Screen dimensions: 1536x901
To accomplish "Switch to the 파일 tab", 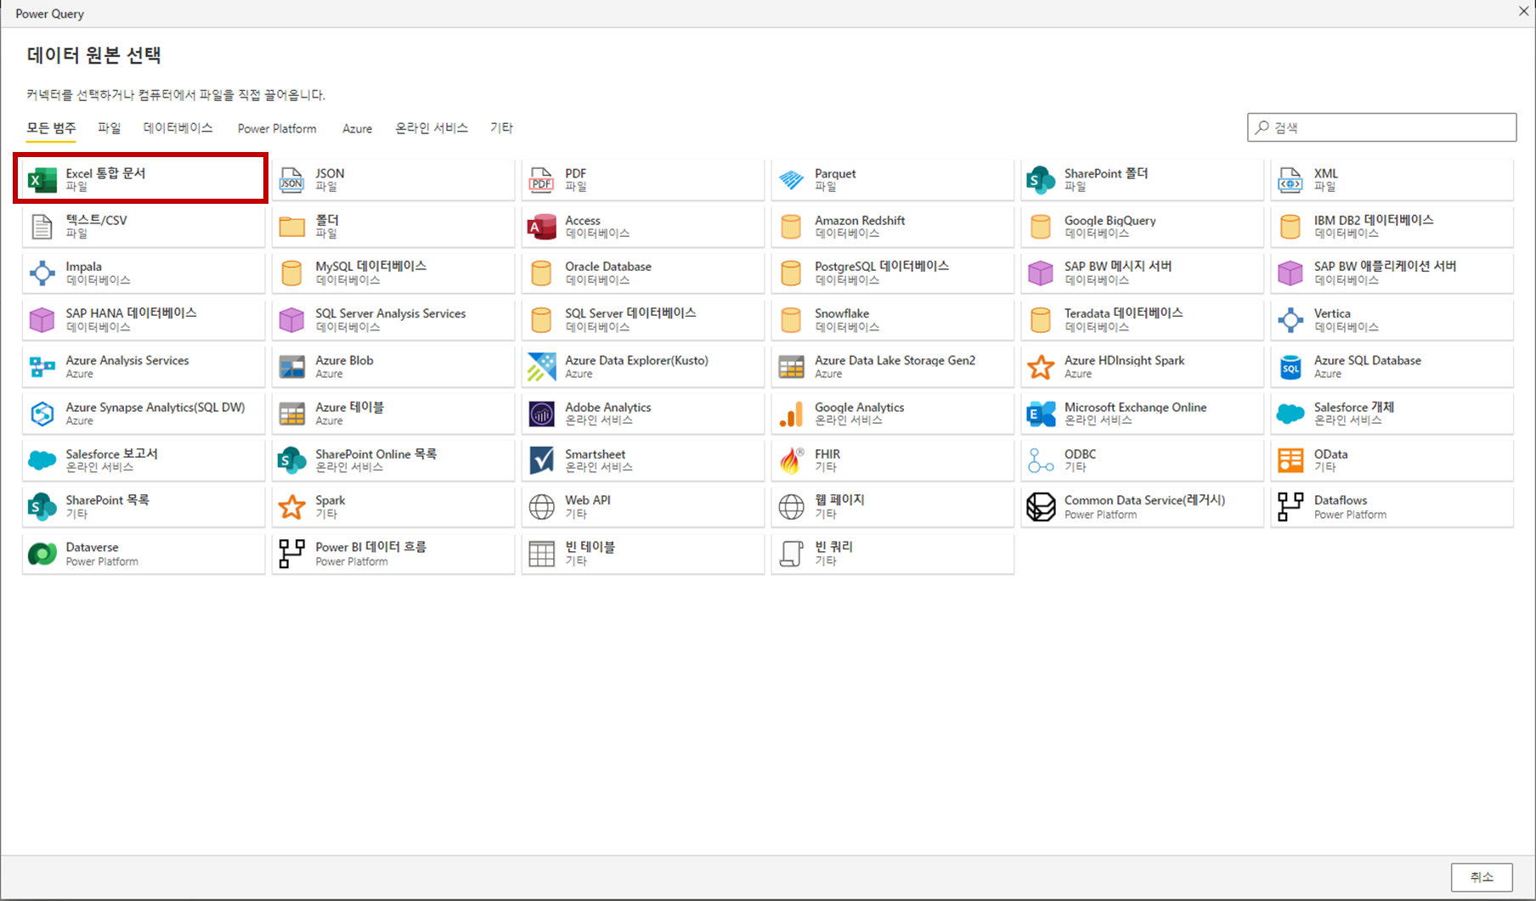I will (x=109, y=127).
